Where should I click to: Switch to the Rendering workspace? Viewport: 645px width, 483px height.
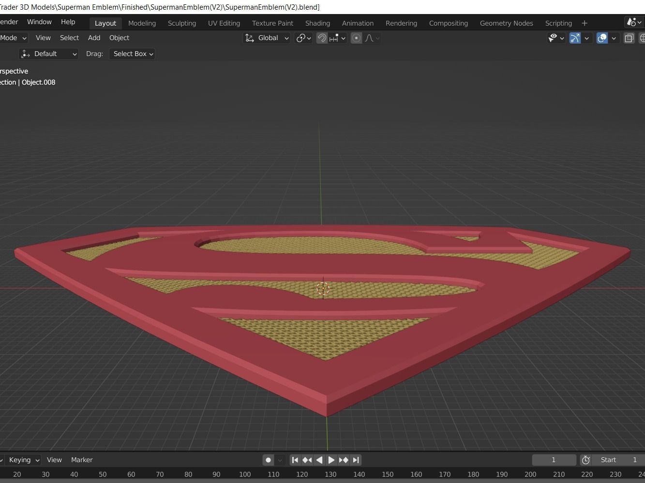pos(401,23)
